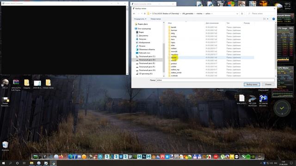Open Photoshop from the dock
296x166 pixels.
point(144,157)
